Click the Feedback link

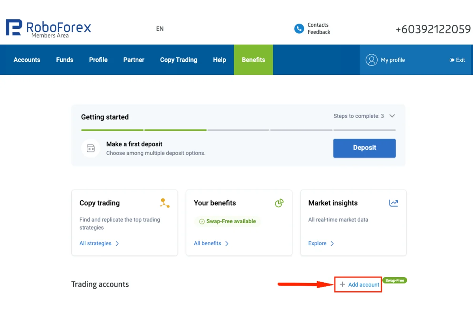[319, 32]
